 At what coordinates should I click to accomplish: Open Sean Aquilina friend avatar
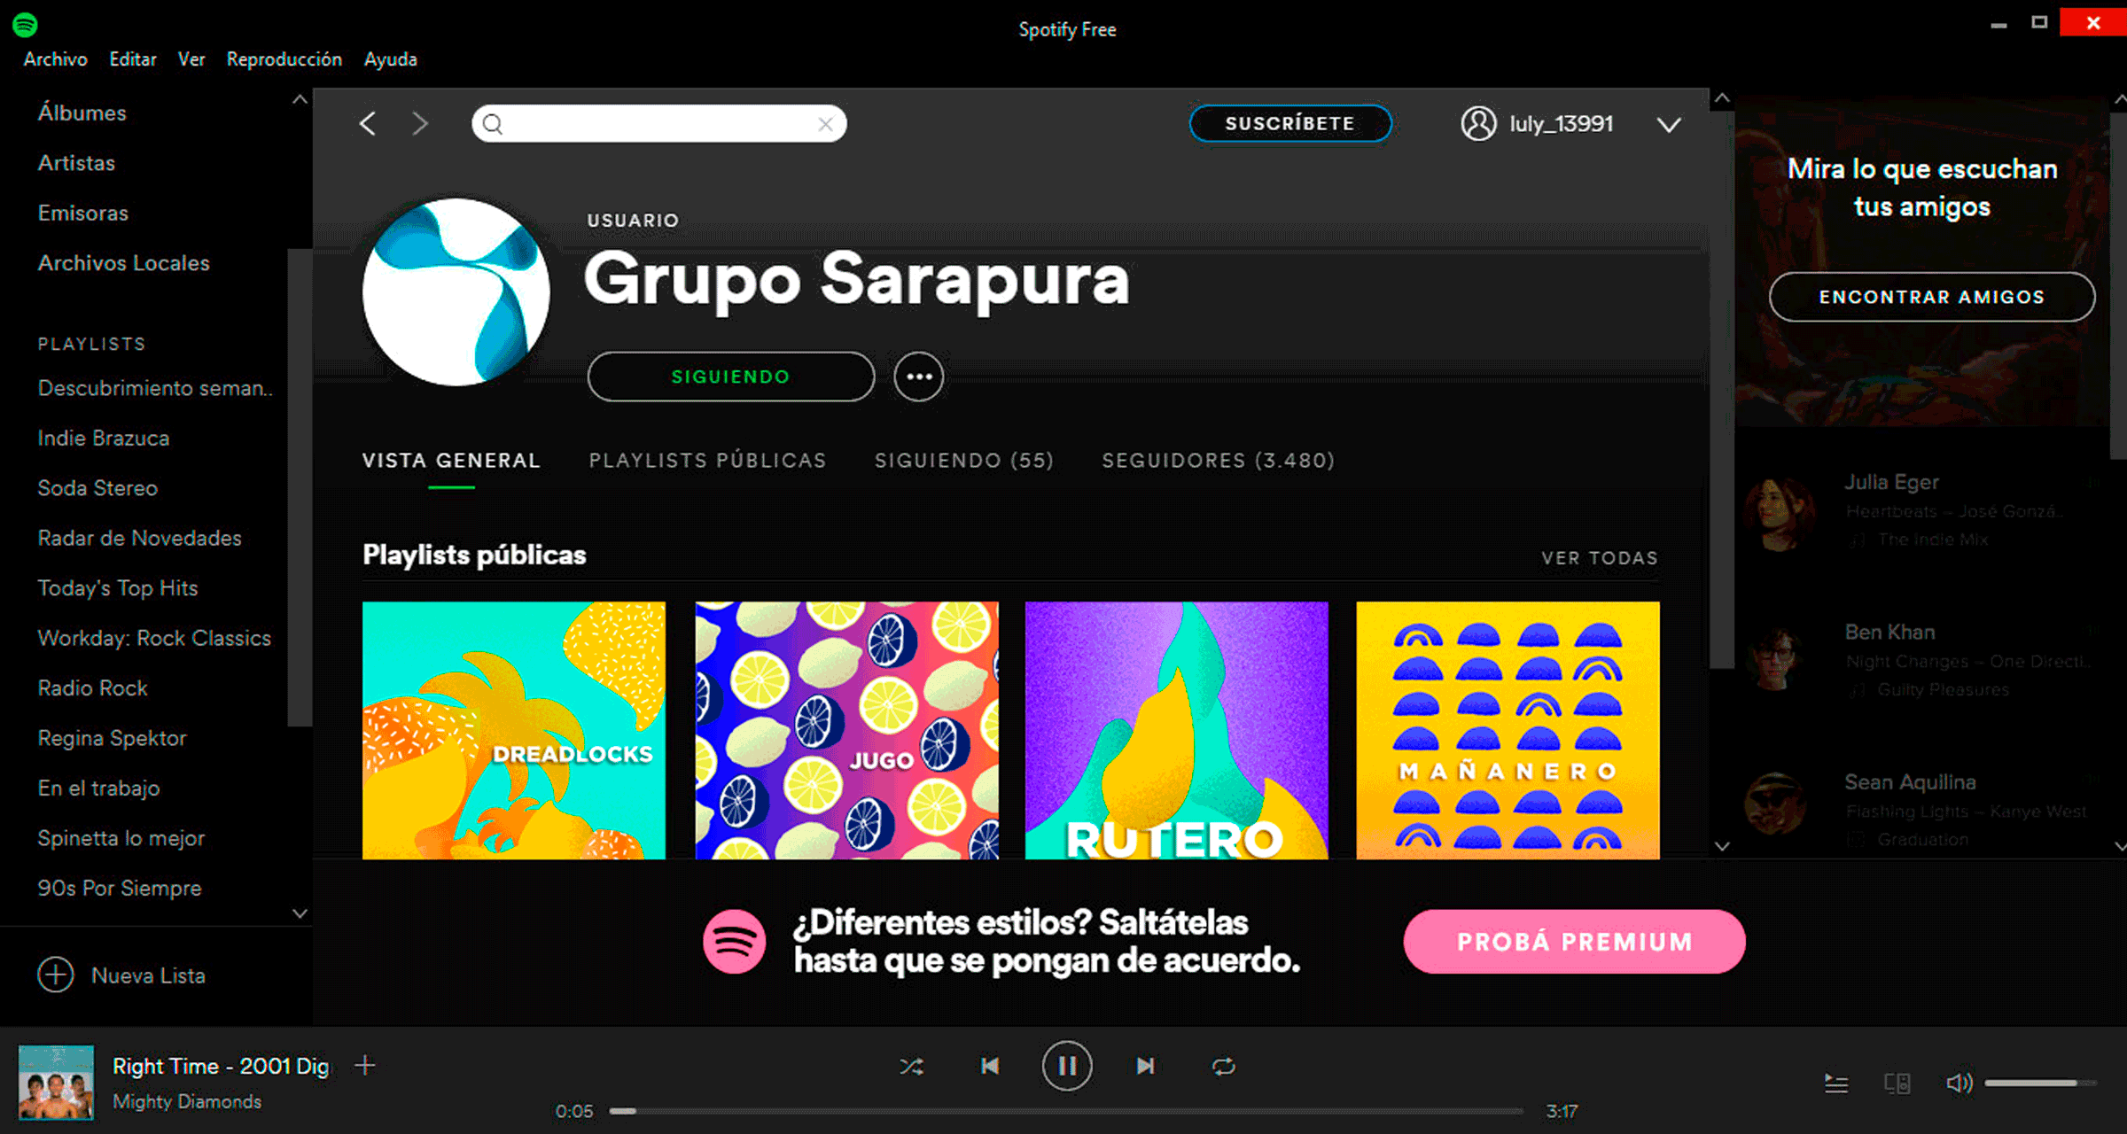click(1775, 804)
